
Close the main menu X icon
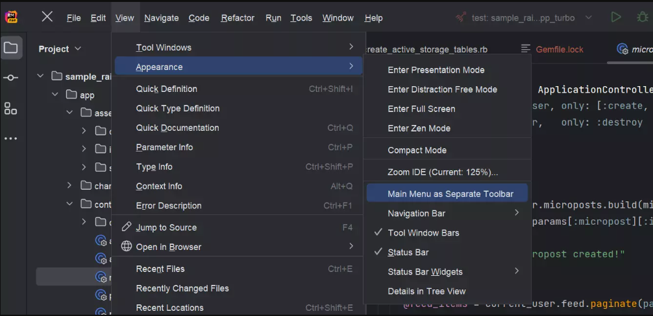click(x=47, y=17)
